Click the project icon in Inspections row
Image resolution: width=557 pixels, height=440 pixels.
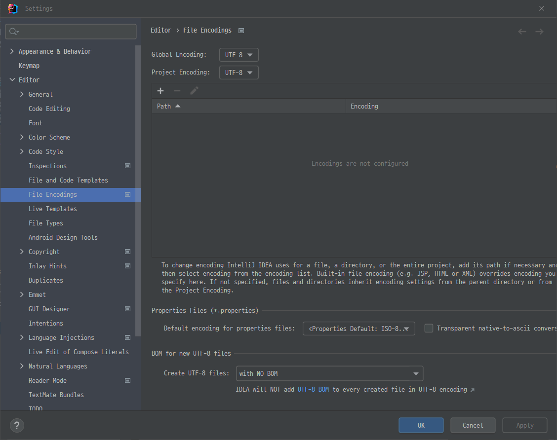pyautogui.click(x=127, y=166)
